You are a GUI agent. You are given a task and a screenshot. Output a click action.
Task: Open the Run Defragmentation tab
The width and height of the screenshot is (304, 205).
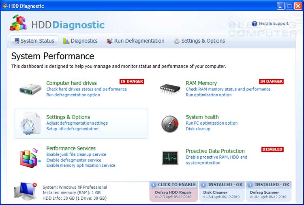(135, 41)
